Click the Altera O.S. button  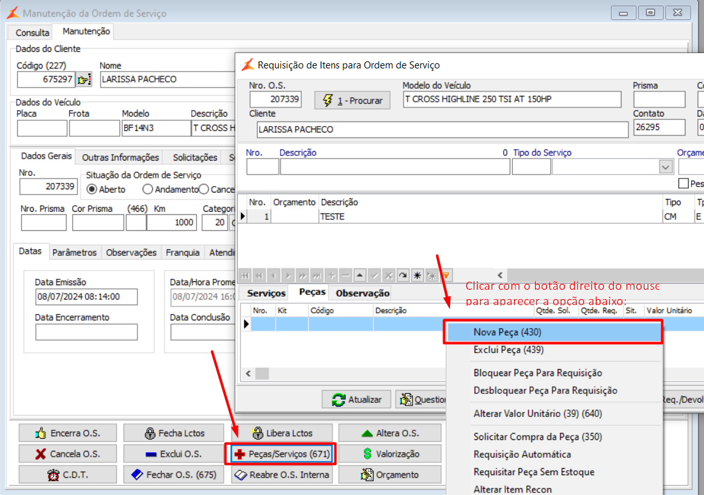[x=389, y=434]
